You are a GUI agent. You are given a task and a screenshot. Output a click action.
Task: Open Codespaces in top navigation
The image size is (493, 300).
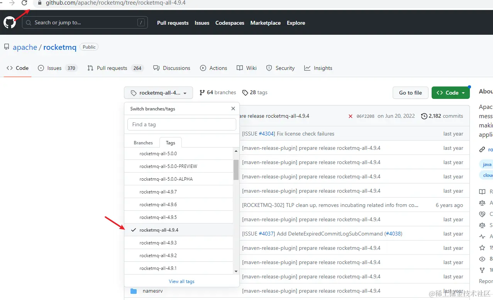[x=230, y=23]
